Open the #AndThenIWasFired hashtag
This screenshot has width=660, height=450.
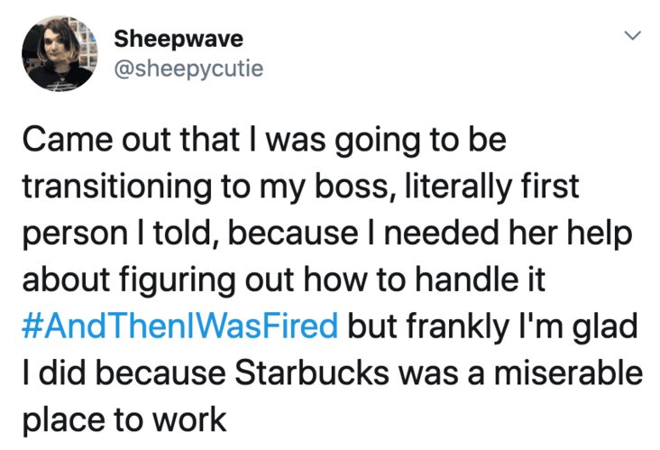click(x=179, y=326)
